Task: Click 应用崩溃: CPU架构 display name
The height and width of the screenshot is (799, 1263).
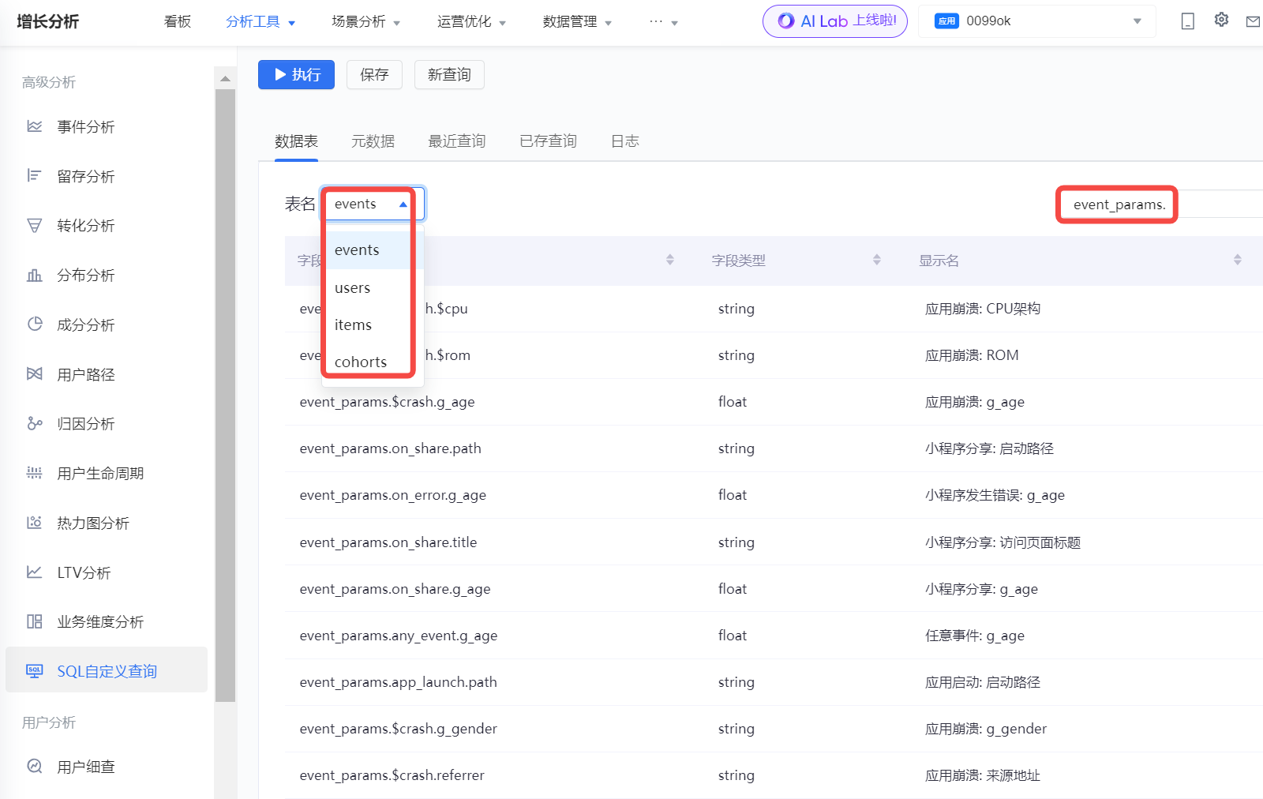Action: (x=982, y=309)
